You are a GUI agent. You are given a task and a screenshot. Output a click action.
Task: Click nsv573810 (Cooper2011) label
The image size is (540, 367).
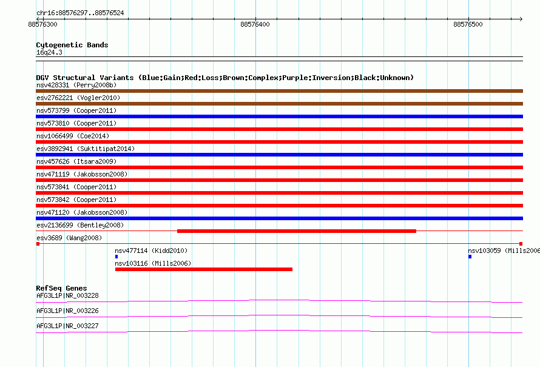pyautogui.click(x=76, y=123)
